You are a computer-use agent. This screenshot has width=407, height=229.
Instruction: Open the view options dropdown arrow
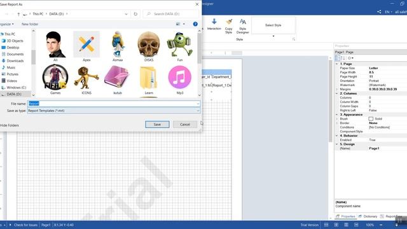(184, 24)
